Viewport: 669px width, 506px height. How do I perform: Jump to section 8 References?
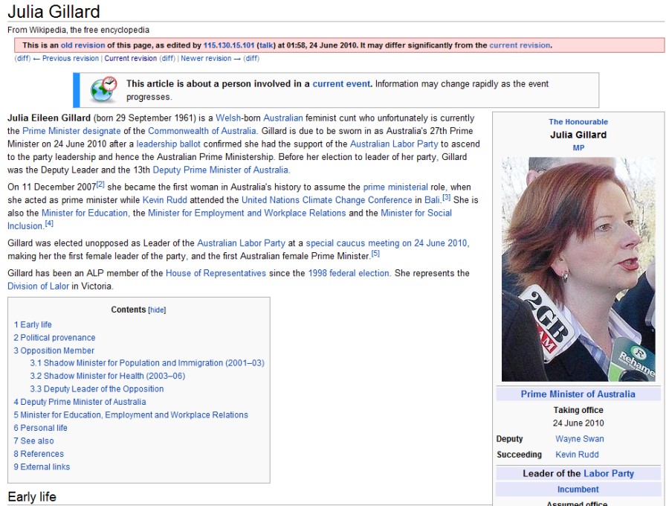(x=39, y=454)
